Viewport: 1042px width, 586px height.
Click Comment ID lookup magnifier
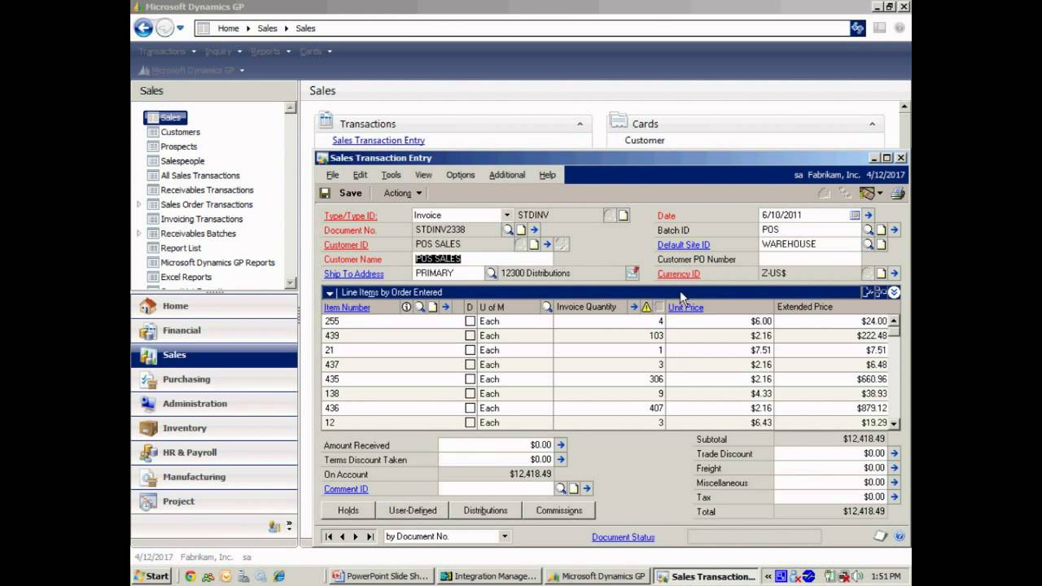pyautogui.click(x=560, y=488)
